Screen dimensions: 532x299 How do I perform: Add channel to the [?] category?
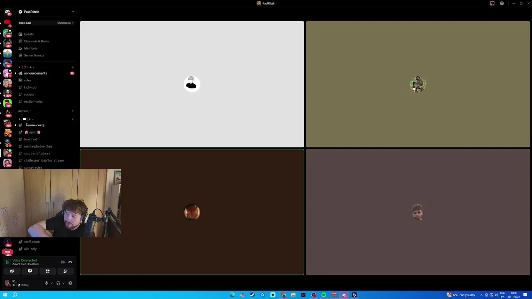tap(73, 67)
